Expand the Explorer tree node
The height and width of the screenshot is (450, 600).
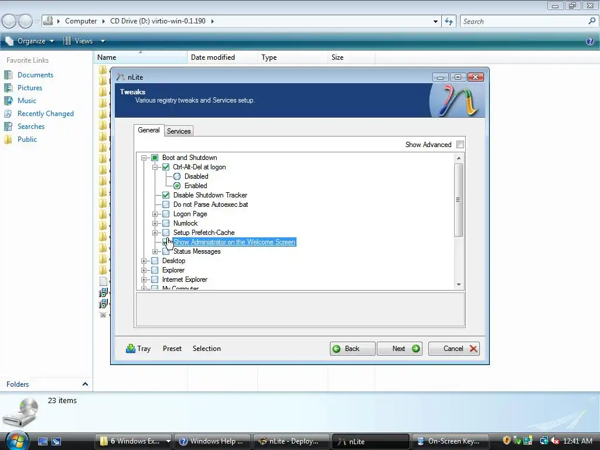pyautogui.click(x=144, y=270)
